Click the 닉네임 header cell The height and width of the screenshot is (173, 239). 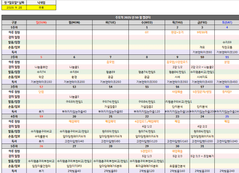tap(41, 3)
